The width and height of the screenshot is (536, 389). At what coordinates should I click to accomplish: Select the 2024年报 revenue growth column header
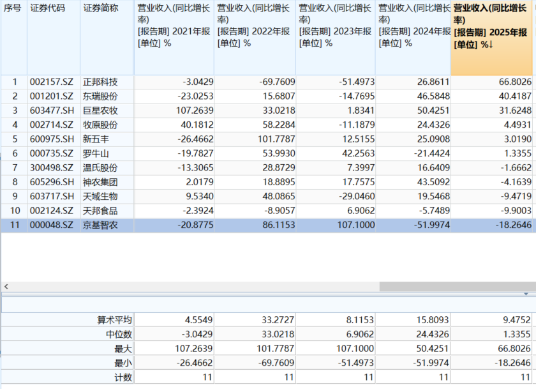pos(413,38)
